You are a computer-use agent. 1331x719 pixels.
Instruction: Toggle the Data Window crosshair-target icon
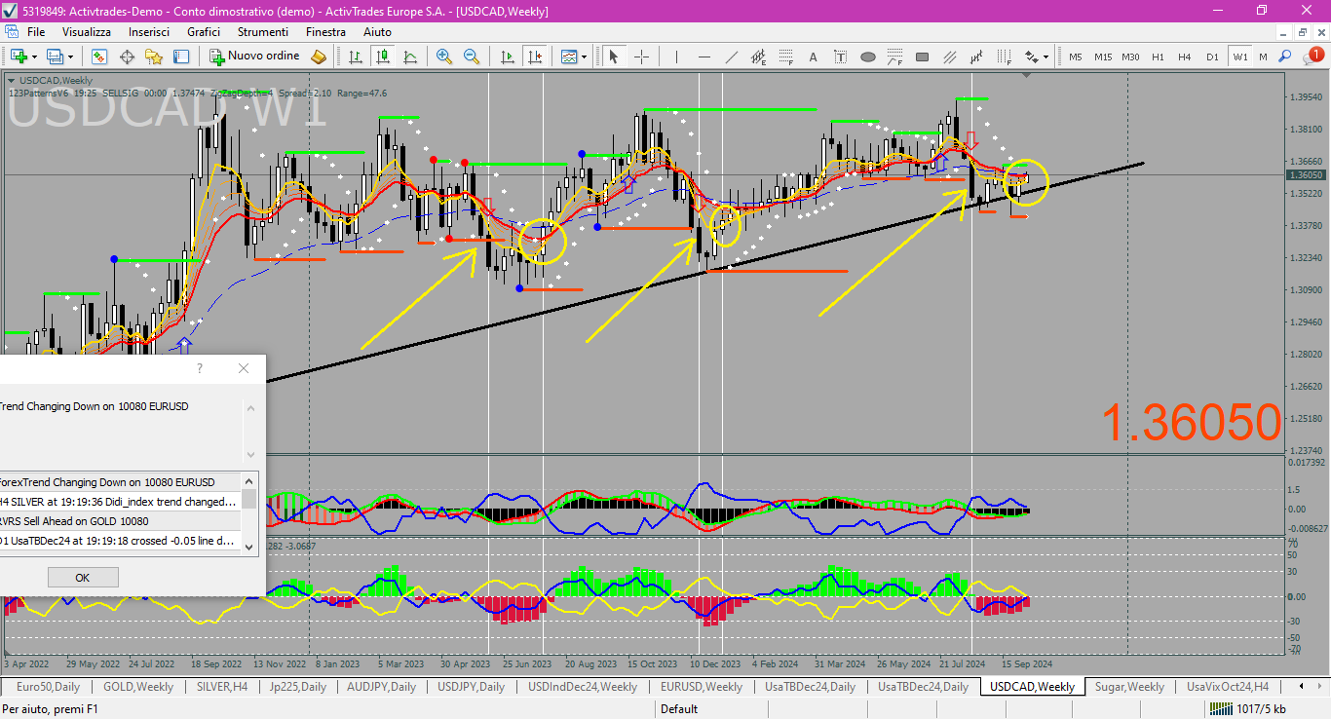(x=127, y=57)
